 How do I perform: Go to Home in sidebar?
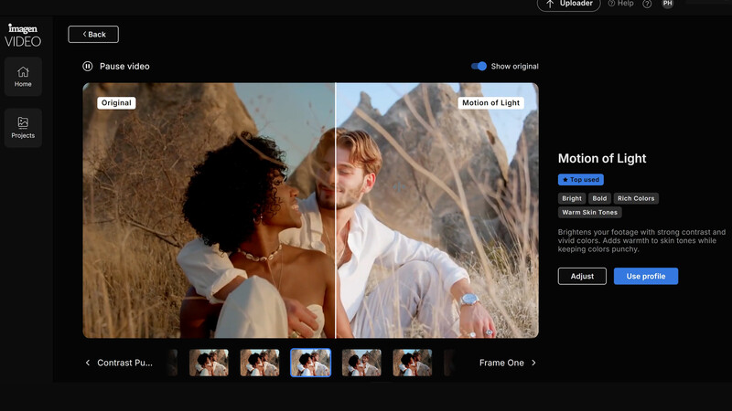pyautogui.click(x=23, y=77)
